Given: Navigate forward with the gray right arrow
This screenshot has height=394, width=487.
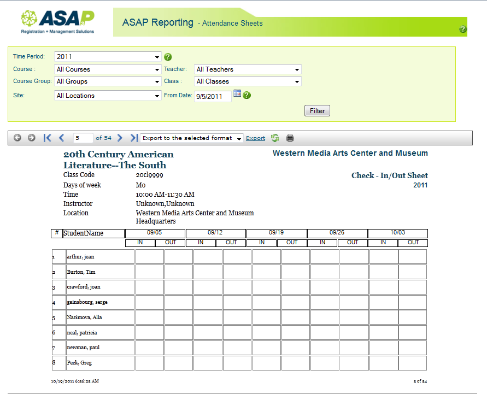Looking at the screenshot, I should 32,138.
